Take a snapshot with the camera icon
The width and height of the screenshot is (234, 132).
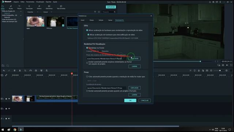tap(223, 65)
